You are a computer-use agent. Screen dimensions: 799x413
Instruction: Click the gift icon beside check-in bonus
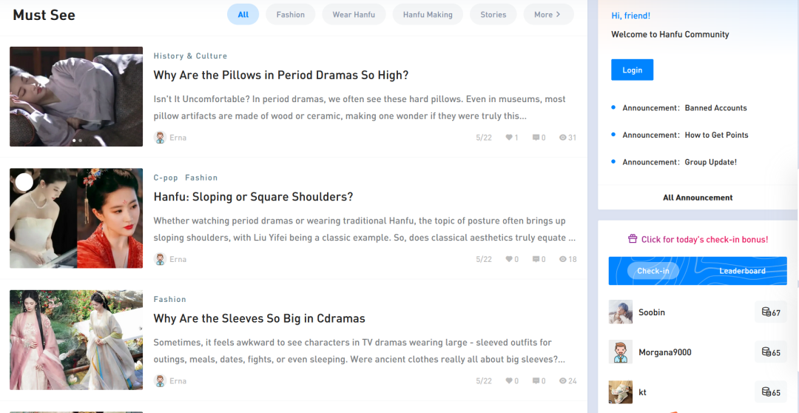click(633, 239)
